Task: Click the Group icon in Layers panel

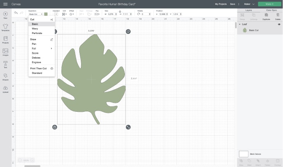Action: point(242,15)
